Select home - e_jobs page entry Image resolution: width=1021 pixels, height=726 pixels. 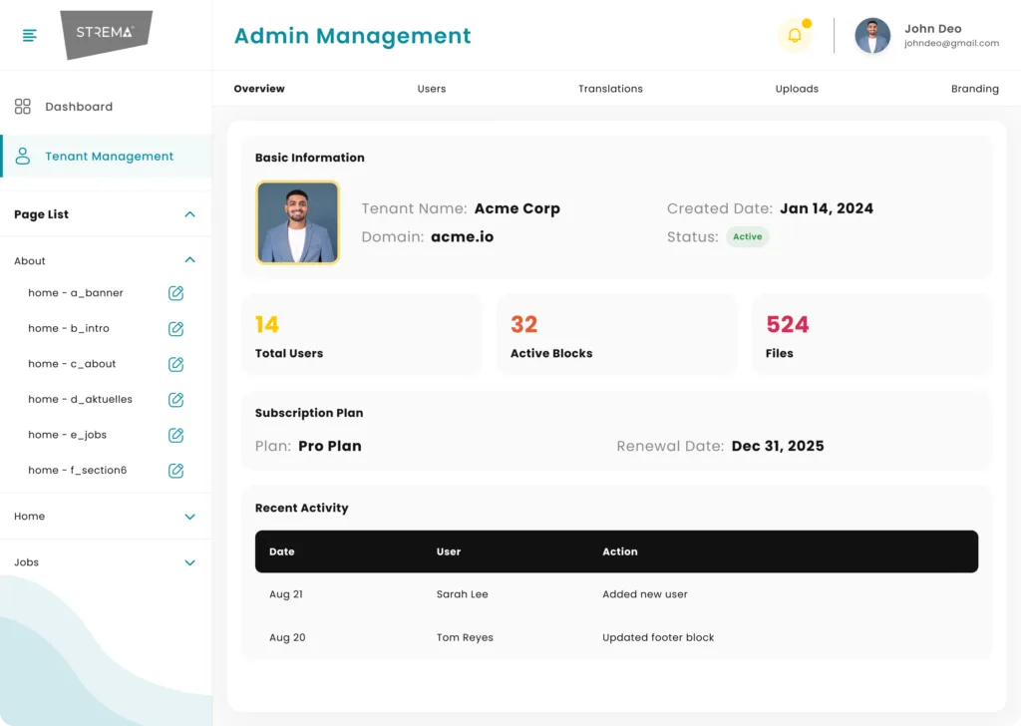pyautogui.click(x=67, y=434)
